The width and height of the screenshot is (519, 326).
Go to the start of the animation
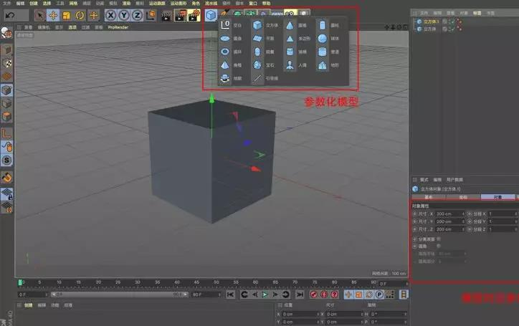(x=231, y=294)
